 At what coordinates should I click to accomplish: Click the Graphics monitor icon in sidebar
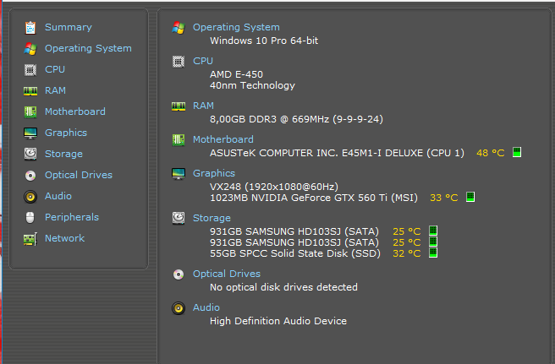[x=30, y=133]
